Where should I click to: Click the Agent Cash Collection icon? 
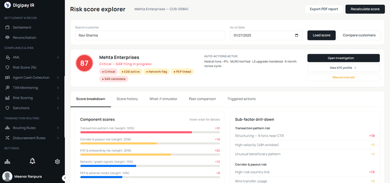(7, 78)
